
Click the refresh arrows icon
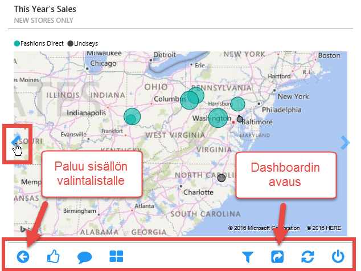pyautogui.click(x=308, y=257)
